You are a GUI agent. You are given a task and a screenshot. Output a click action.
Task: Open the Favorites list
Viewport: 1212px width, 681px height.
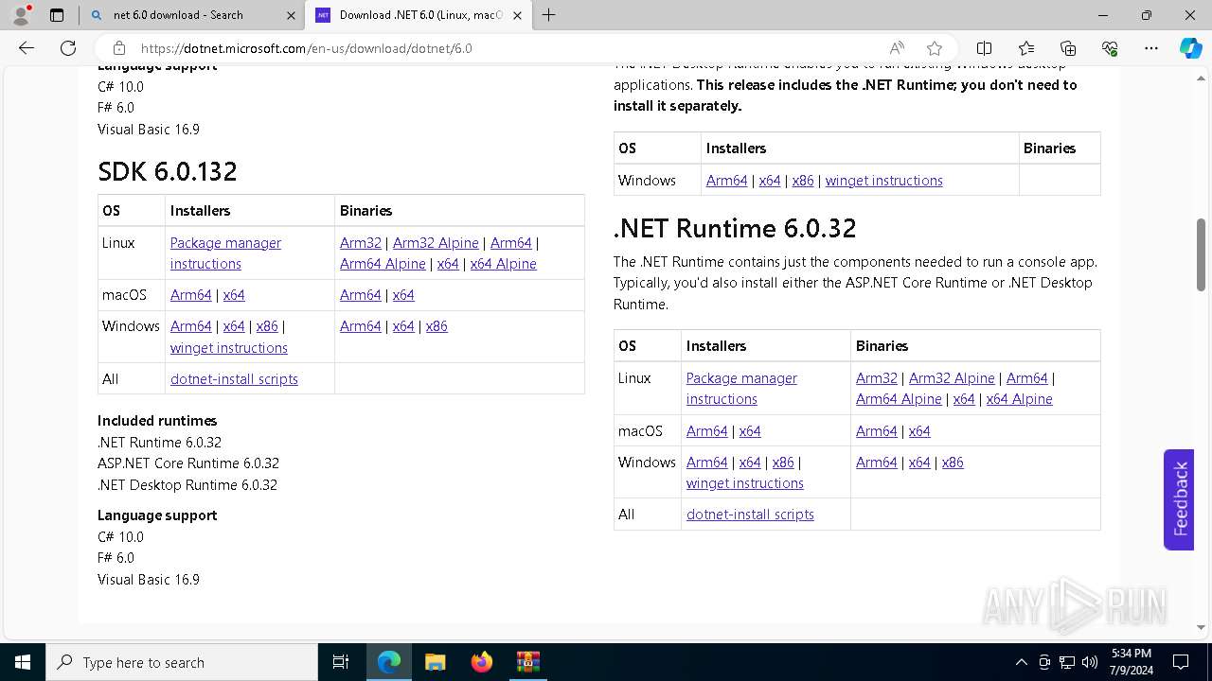[1026, 48]
